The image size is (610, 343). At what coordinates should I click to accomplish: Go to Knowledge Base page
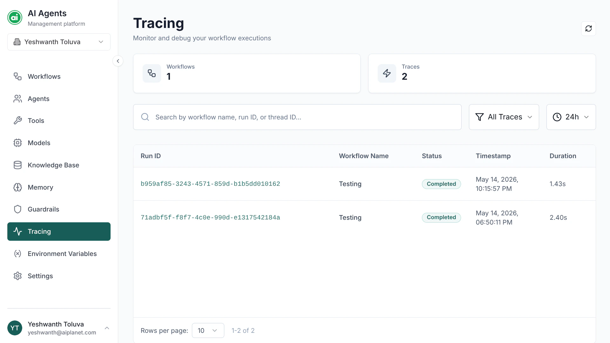click(x=59, y=165)
